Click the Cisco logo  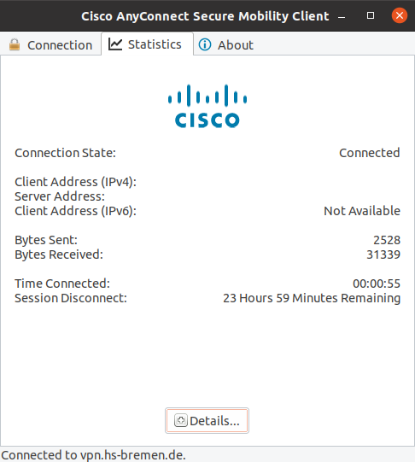(207, 107)
